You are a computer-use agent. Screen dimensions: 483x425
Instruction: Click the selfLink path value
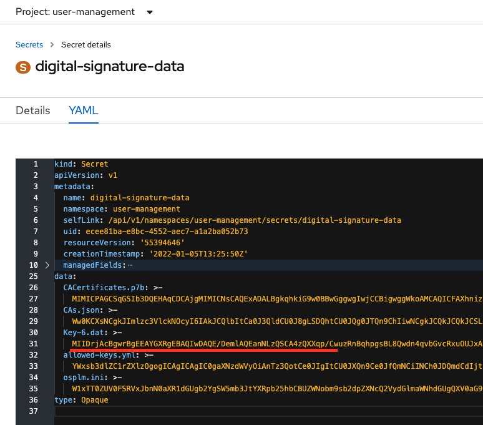coord(255,220)
